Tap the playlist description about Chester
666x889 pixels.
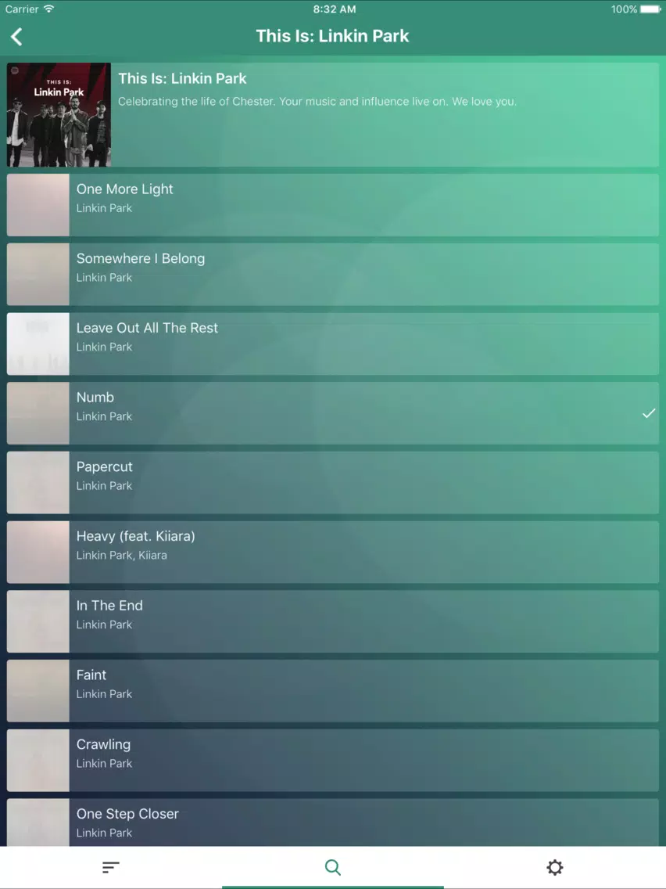coord(317,102)
